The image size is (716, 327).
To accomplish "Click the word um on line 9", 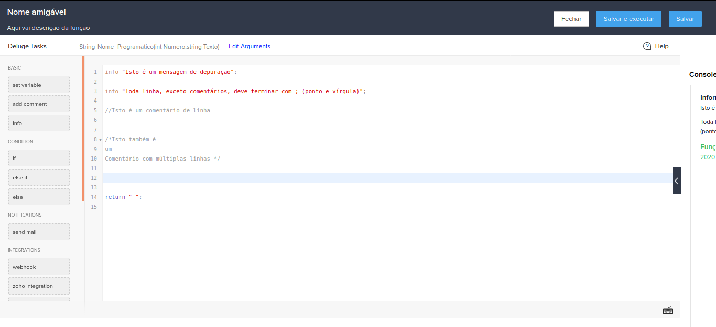I will point(108,149).
